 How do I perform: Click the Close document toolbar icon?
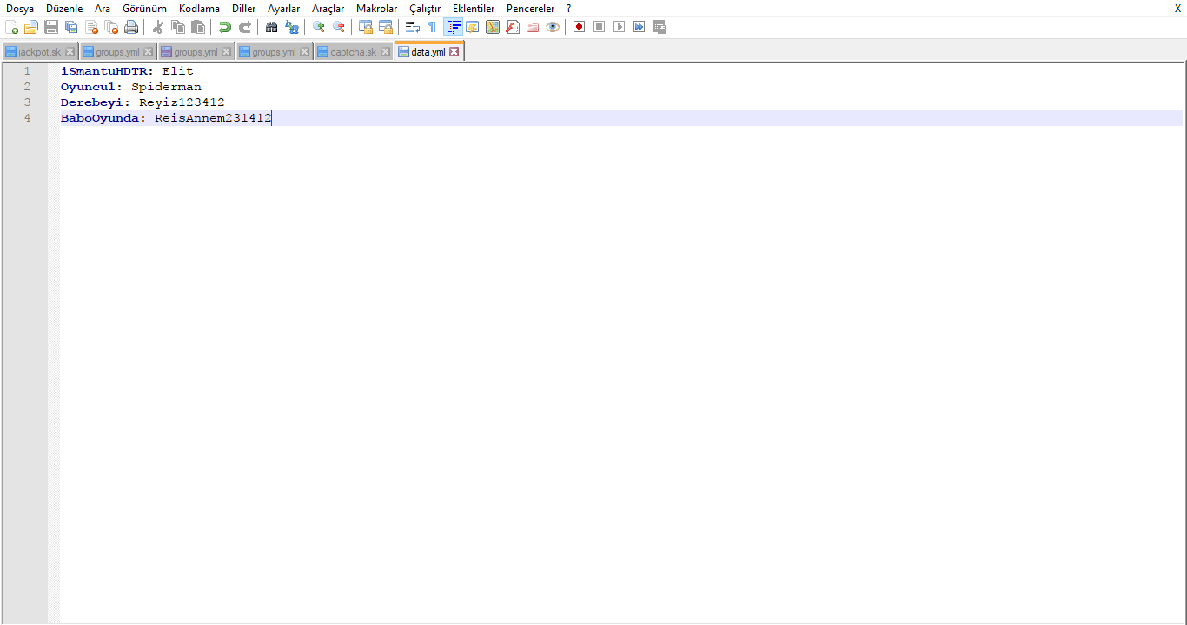[91, 27]
